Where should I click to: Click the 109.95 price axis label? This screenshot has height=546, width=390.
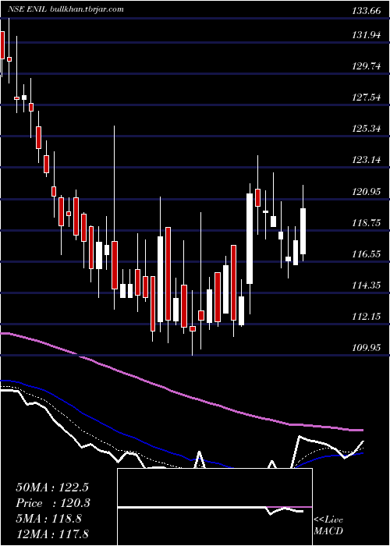click(366, 348)
